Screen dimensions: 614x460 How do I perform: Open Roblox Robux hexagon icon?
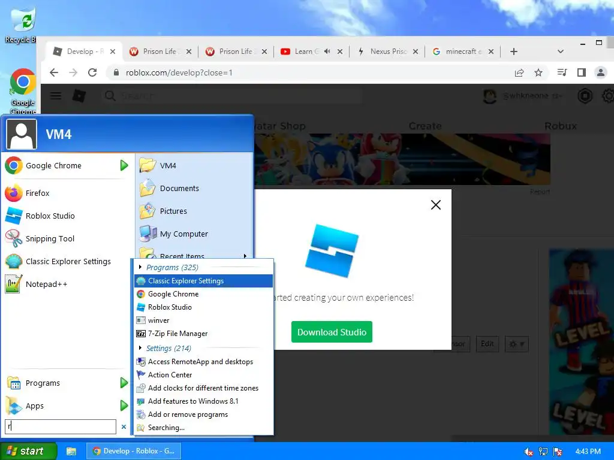(585, 96)
